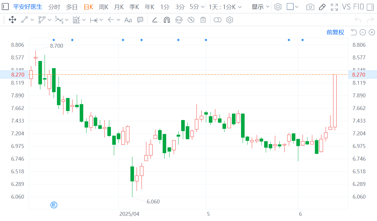Click the 6.060 low price label
This screenshot has height=221, width=377.
pos(153,202)
